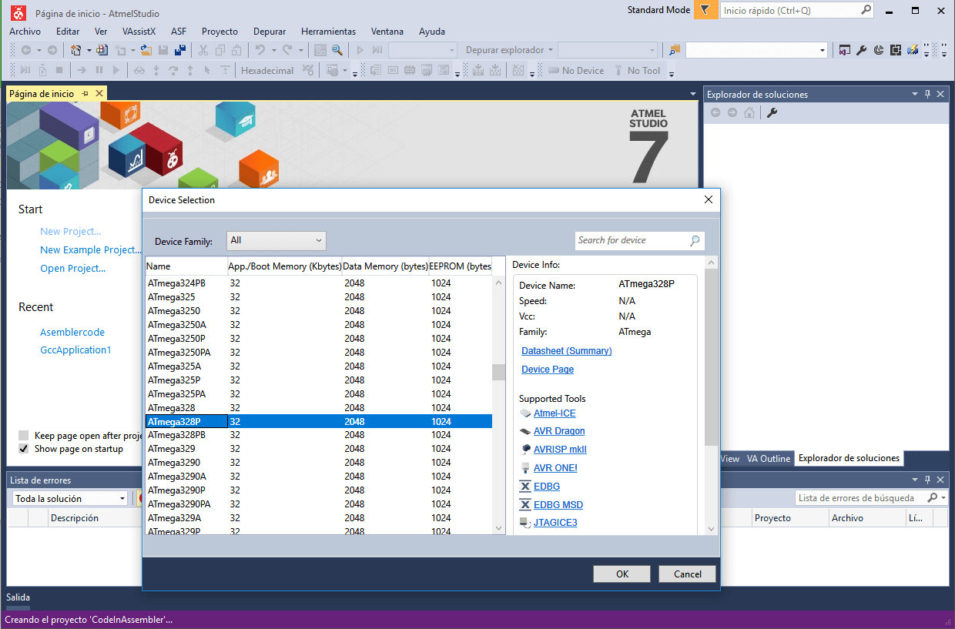
Task: Click the Visual Studio command prompt icon
Action: [x=845, y=50]
